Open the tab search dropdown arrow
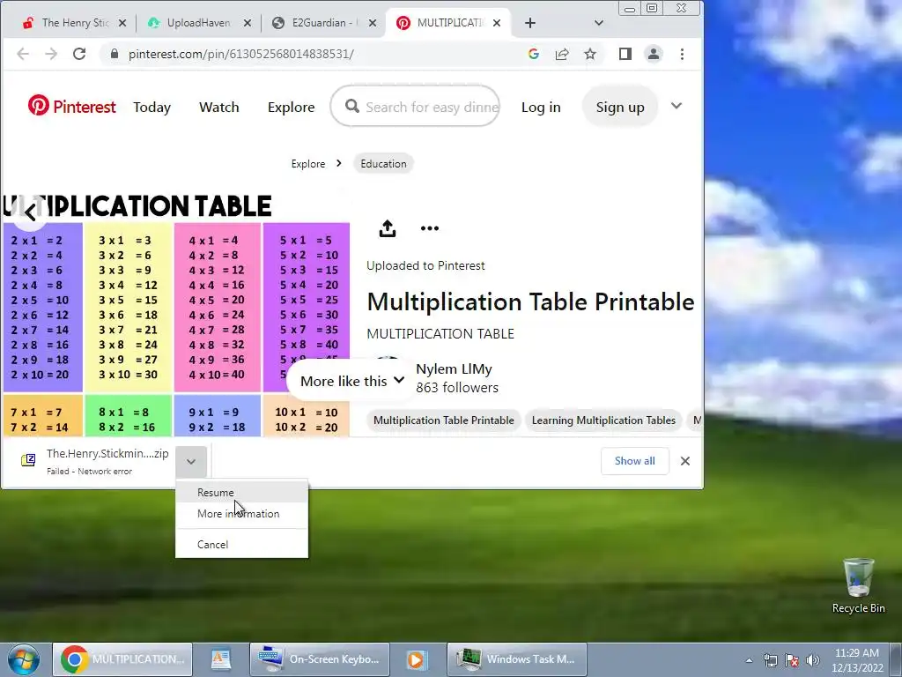Image resolution: width=902 pixels, height=677 pixels. point(599,23)
